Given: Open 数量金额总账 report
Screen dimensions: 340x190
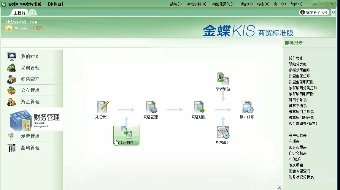Looking at the screenshot, I should click(299, 76).
